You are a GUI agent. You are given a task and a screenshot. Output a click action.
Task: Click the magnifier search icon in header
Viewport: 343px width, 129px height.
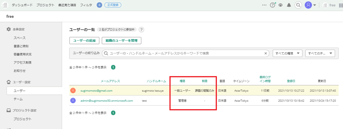tap(298, 5)
